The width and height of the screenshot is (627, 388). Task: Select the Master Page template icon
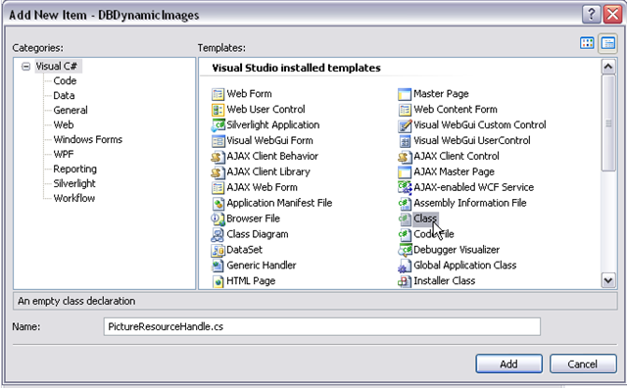[405, 94]
